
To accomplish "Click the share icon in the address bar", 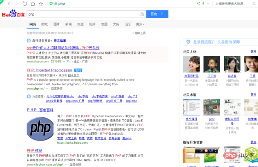I will tap(198, 4).
